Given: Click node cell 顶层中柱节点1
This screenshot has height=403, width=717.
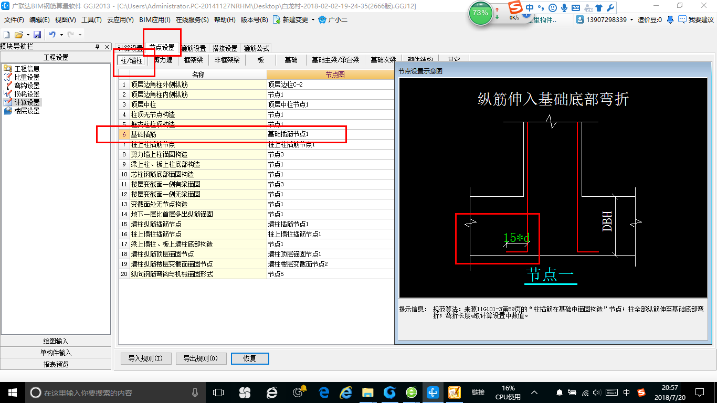Looking at the screenshot, I should pos(330,104).
